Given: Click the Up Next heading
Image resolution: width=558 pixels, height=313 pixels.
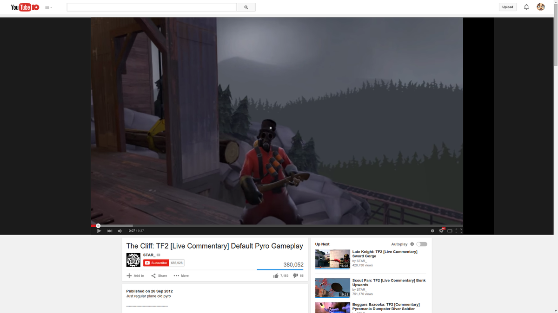Looking at the screenshot, I should (x=322, y=244).
